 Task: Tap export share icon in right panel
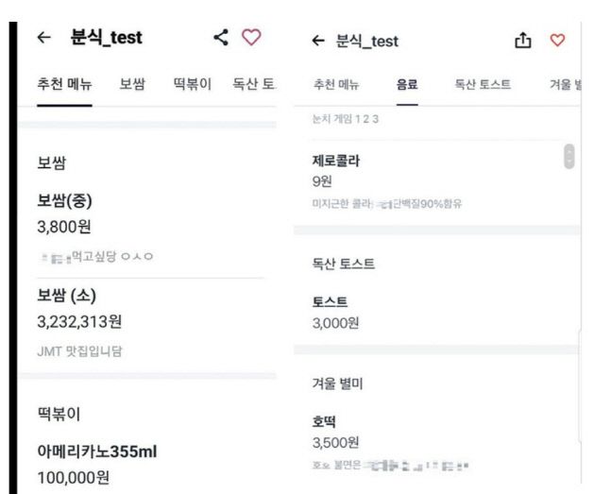pyautogui.click(x=522, y=41)
